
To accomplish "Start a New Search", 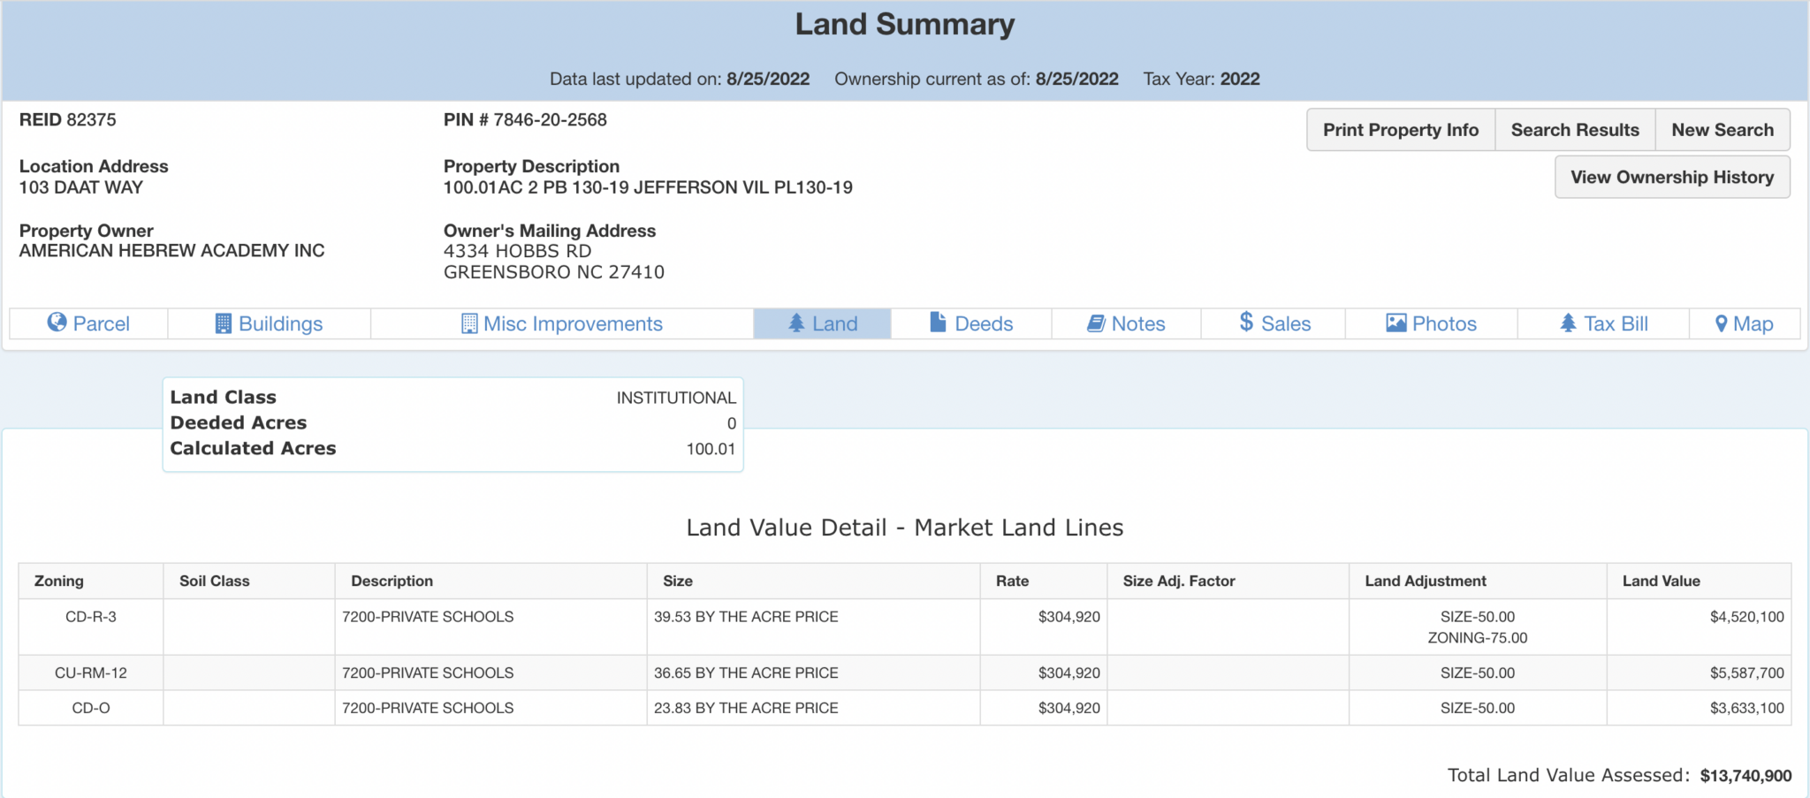I will [1722, 130].
